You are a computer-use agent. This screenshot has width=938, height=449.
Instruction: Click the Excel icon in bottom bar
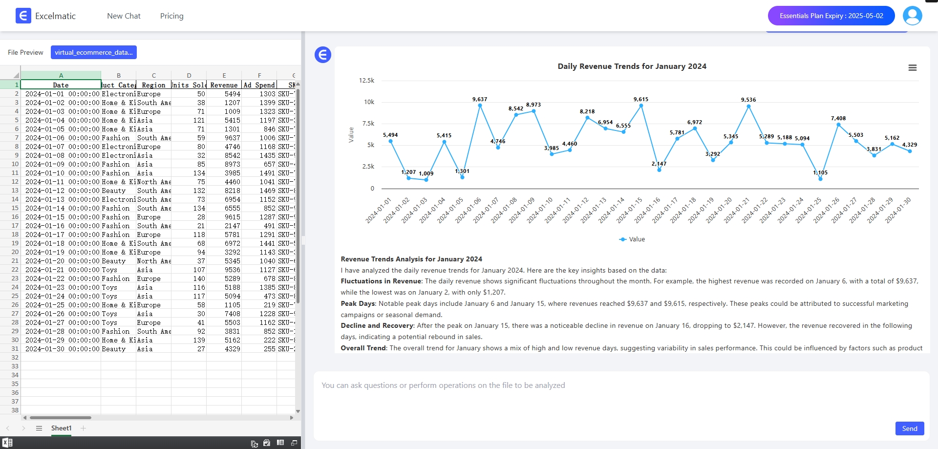pos(7,443)
